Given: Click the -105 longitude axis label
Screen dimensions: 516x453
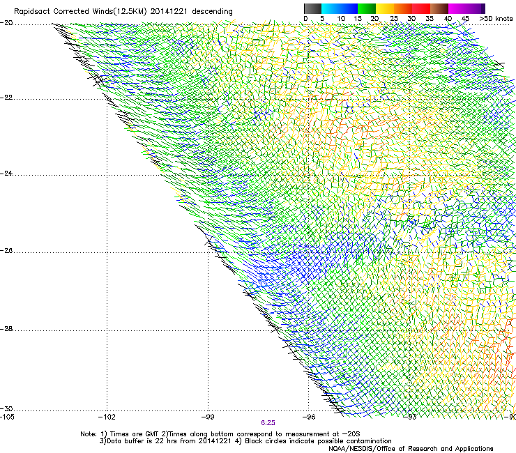Looking at the screenshot, I should [x=7, y=417].
